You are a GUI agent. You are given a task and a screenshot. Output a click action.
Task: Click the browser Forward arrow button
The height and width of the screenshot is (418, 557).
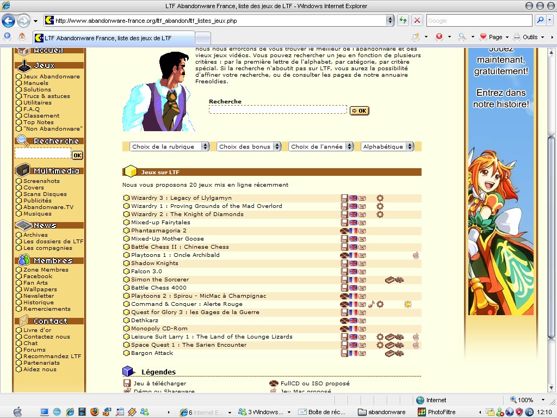tap(23, 21)
